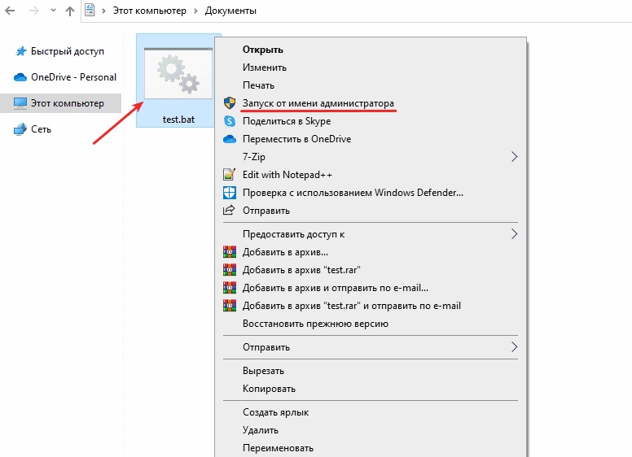The height and width of the screenshot is (457, 632).
Task: Expand the 7-Zip submenu arrow
Action: click(x=514, y=157)
